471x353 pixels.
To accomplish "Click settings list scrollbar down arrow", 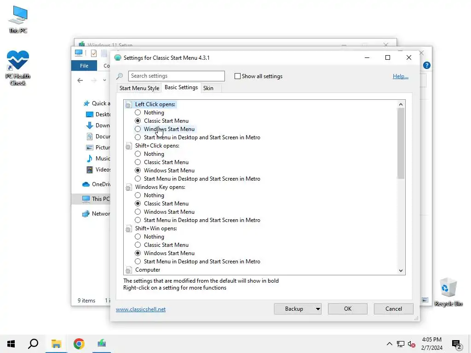I will [401, 270].
